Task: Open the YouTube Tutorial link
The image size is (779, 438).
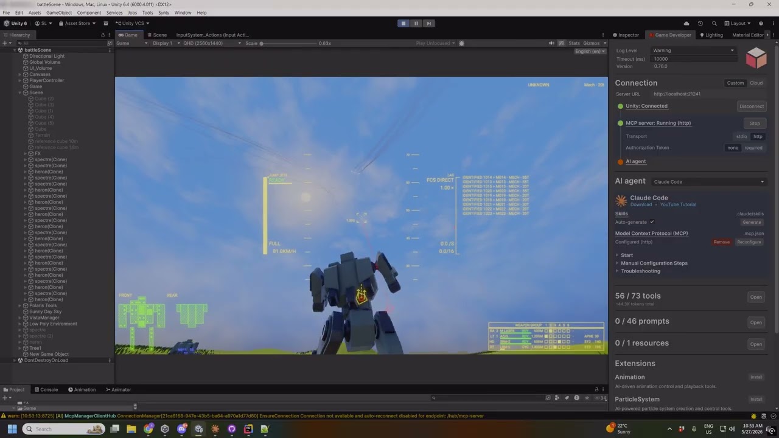Action: point(678,204)
